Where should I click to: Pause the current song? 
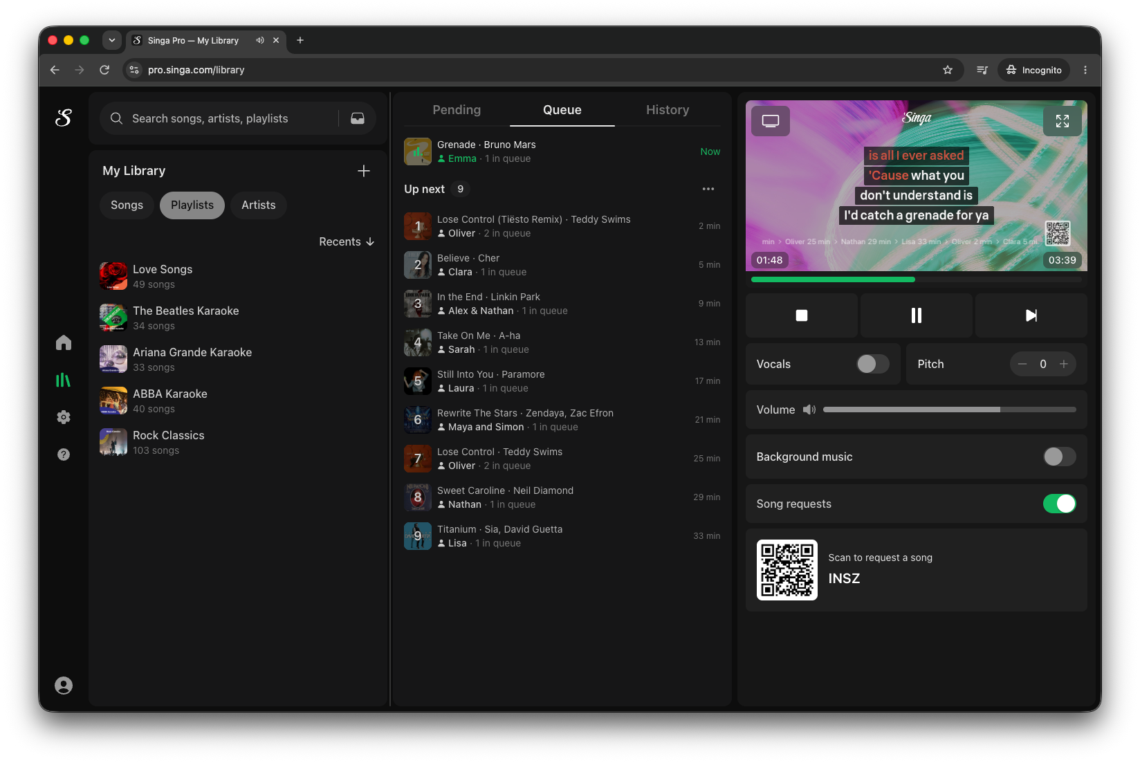click(x=917, y=315)
